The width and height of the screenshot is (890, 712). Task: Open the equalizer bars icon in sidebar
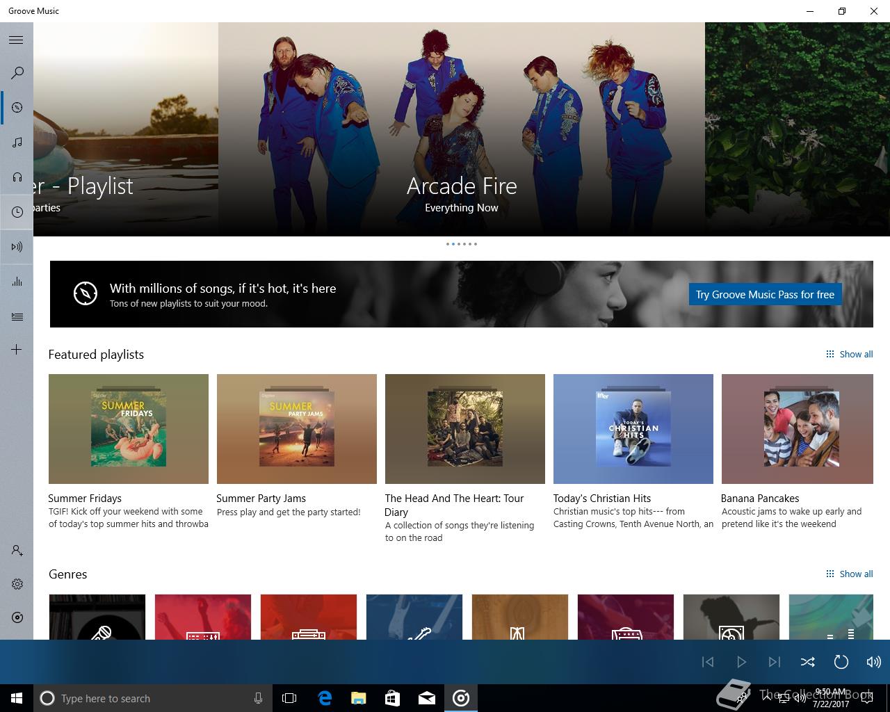17,282
